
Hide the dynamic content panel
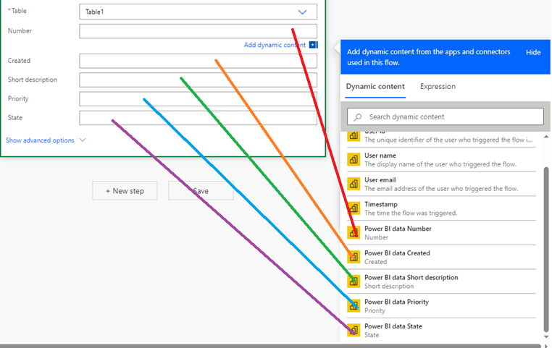[x=533, y=53]
